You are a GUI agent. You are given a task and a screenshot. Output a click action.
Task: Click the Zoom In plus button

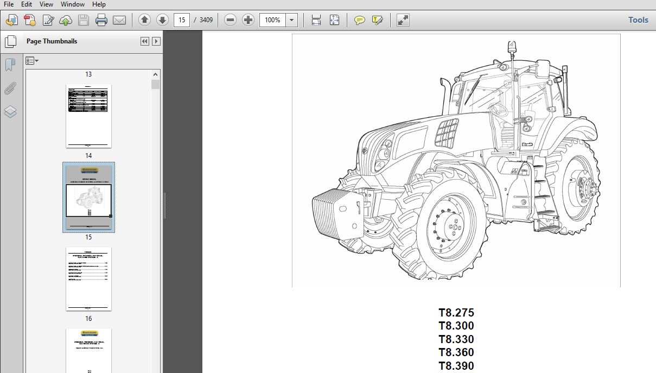point(249,20)
